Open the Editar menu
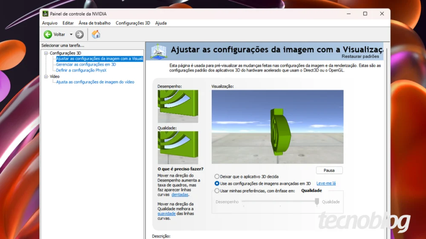426x239 pixels. click(x=68, y=23)
